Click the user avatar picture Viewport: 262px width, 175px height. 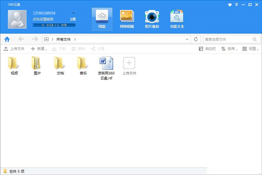click(x=17, y=19)
